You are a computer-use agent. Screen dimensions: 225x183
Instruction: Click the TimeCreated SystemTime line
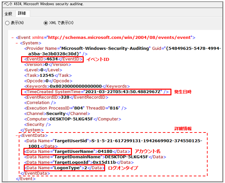[96, 92]
